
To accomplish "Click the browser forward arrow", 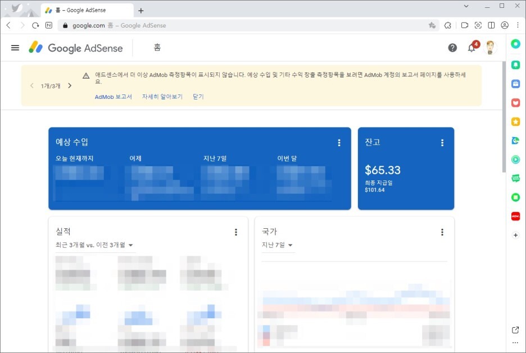I will (22, 25).
